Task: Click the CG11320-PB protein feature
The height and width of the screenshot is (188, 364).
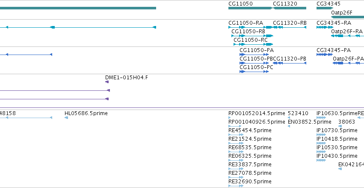Action: coord(290,63)
